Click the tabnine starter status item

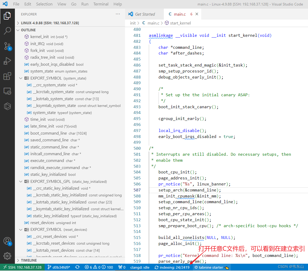pyautogui.click(x=212, y=267)
